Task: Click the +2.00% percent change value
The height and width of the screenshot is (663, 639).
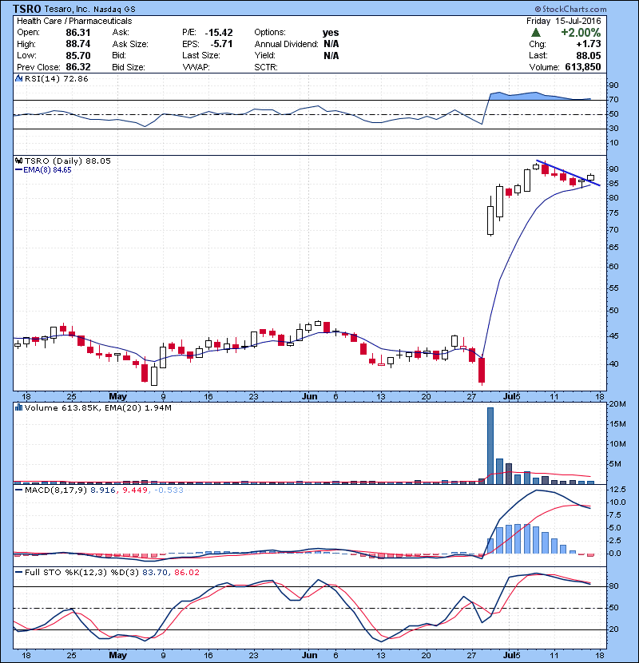Action: [x=580, y=33]
